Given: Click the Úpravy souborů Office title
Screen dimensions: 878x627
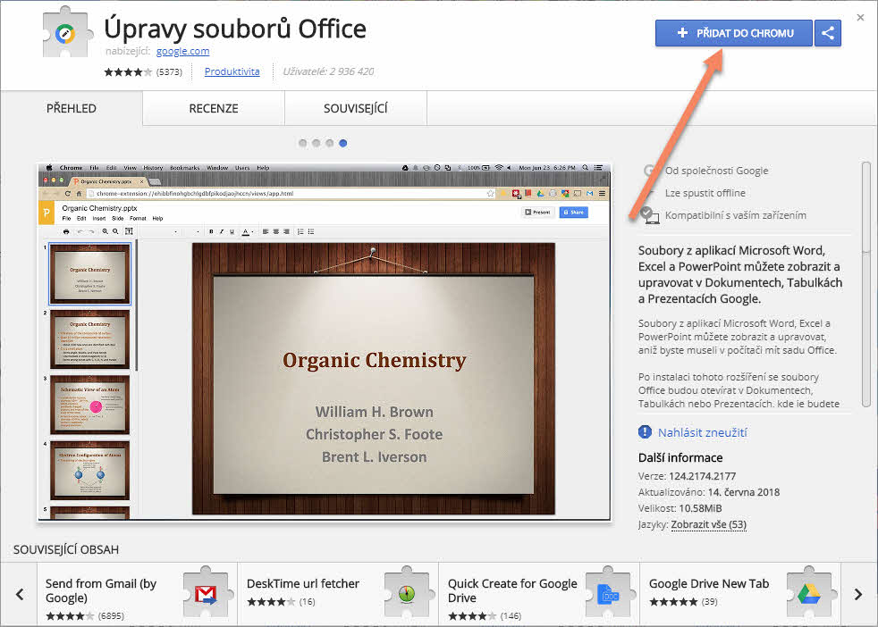Looking at the screenshot, I should 235,29.
